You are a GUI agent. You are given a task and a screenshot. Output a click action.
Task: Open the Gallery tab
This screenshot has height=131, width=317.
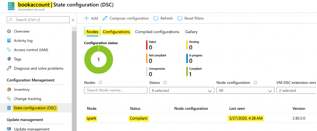[x=191, y=32]
